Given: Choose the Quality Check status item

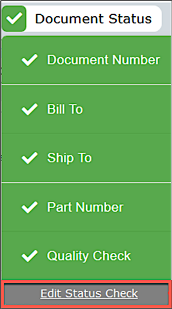Looking at the screenshot, I should (86, 256).
